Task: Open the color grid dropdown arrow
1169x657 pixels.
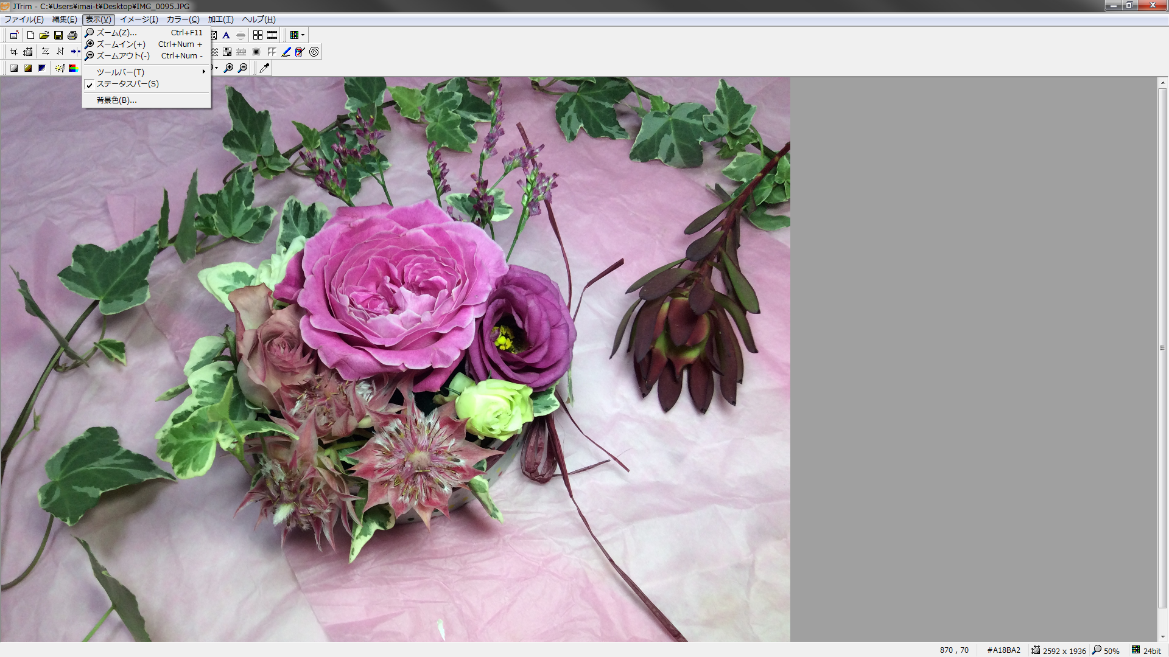Action: click(x=303, y=35)
